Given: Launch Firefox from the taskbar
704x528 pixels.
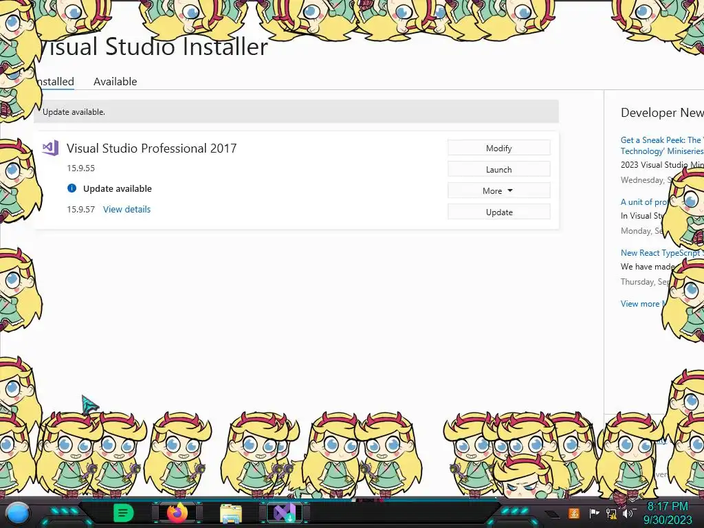Looking at the screenshot, I should 177,513.
